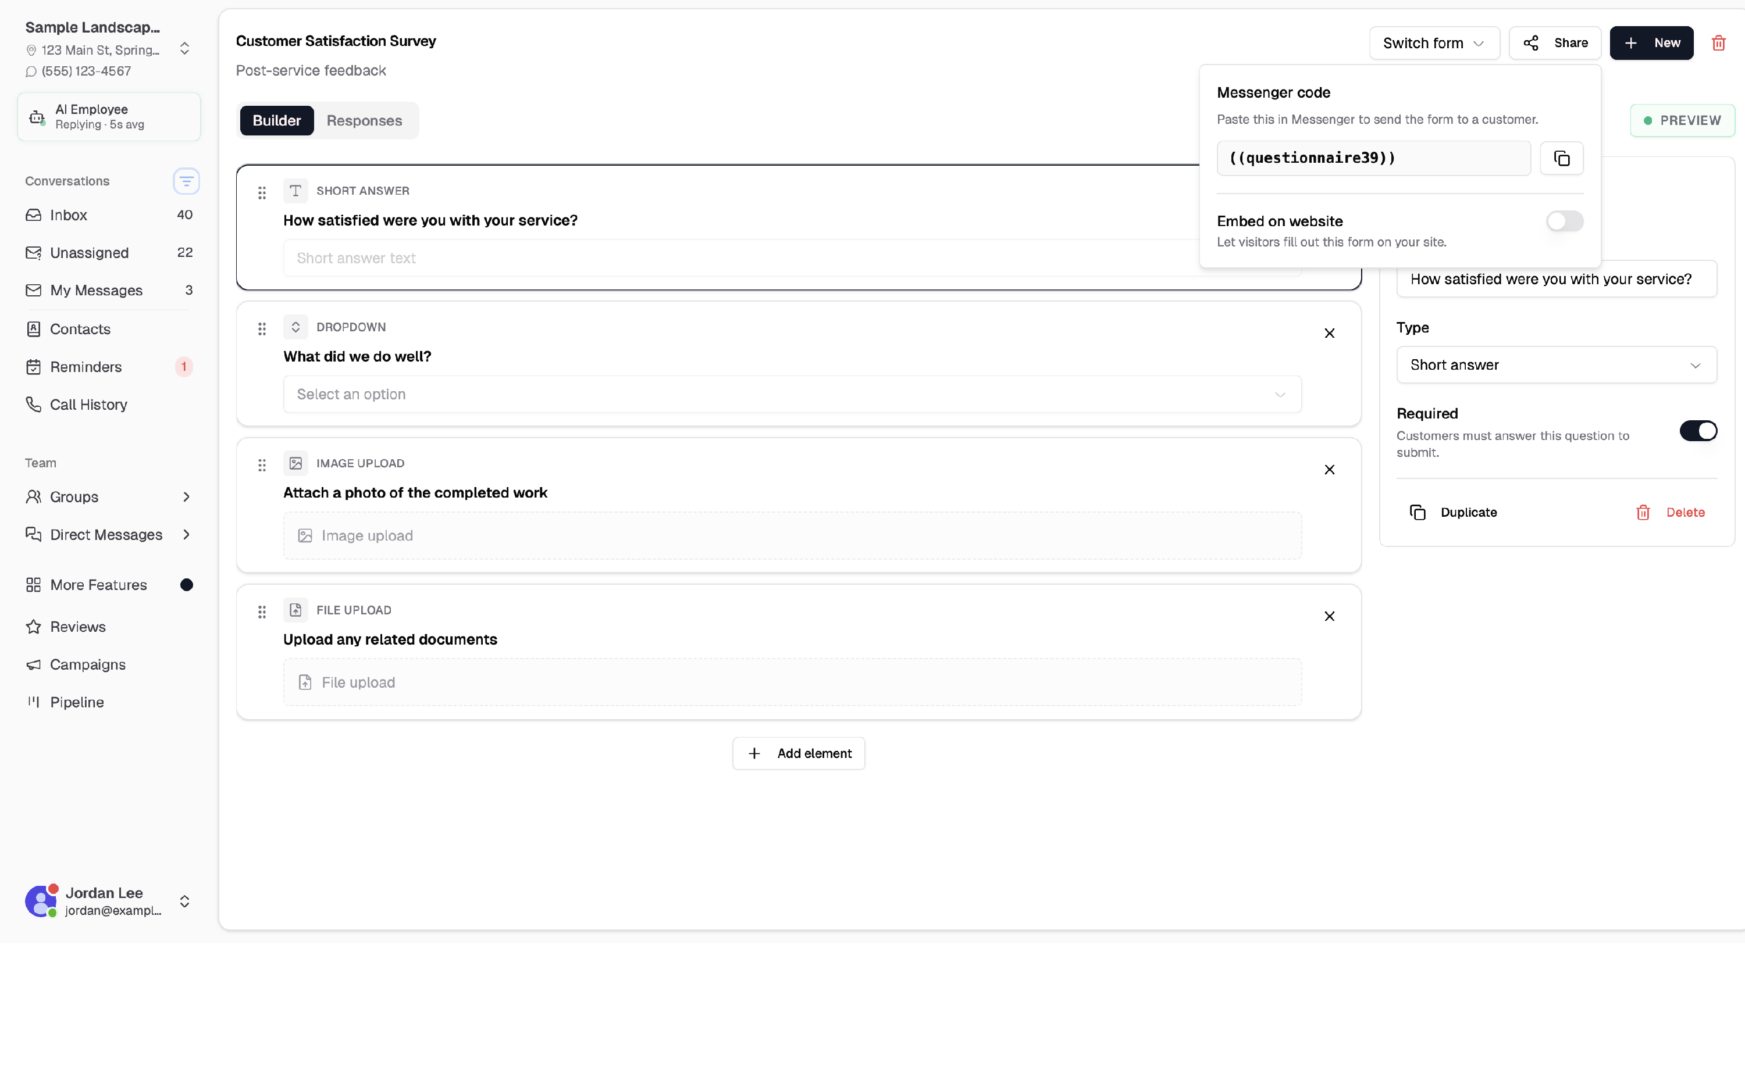The height and width of the screenshot is (1091, 1745).
Task: Click Post-service feedback description
Action: tap(311, 71)
